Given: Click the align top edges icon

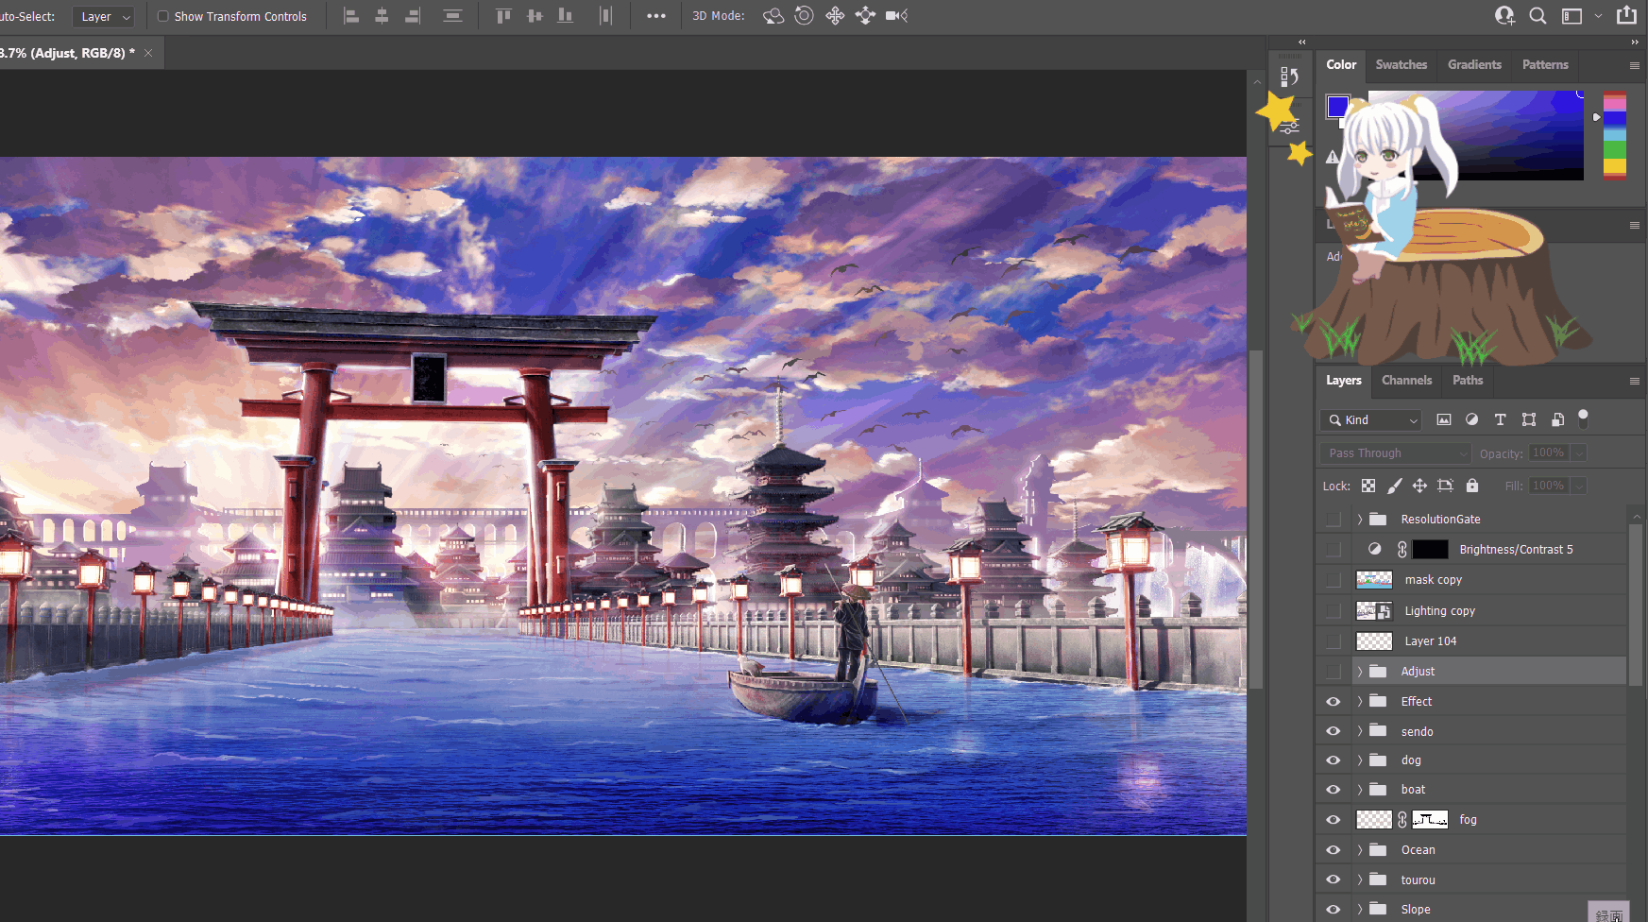Looking at the screenshot, I should click(503, 16).
